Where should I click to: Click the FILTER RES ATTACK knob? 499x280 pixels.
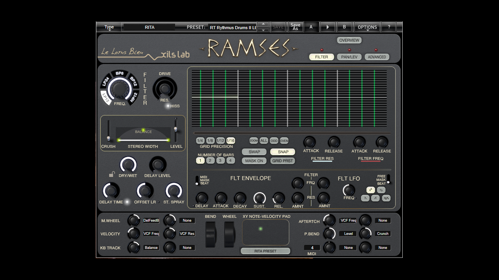click(x=310, y=142)
